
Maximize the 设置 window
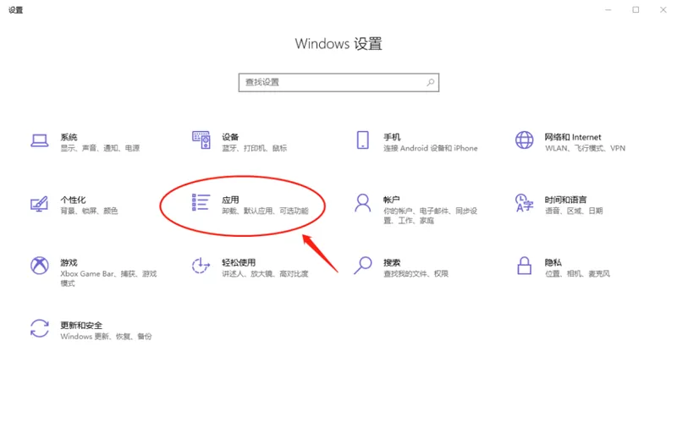tap(636, 10)
